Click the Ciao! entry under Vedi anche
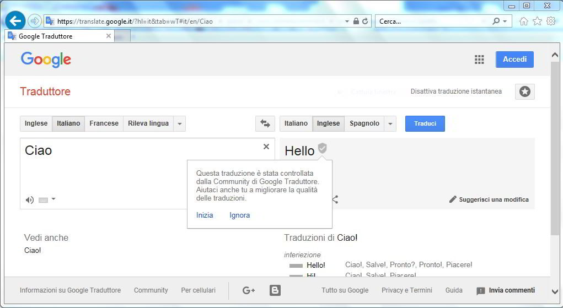Image resolution: width=563 pixels, height=308 pixels. point(33,250)
